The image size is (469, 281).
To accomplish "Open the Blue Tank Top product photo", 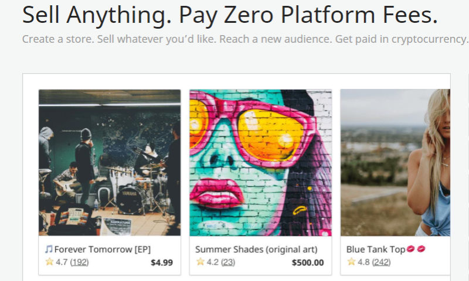I will coord(396,163).
